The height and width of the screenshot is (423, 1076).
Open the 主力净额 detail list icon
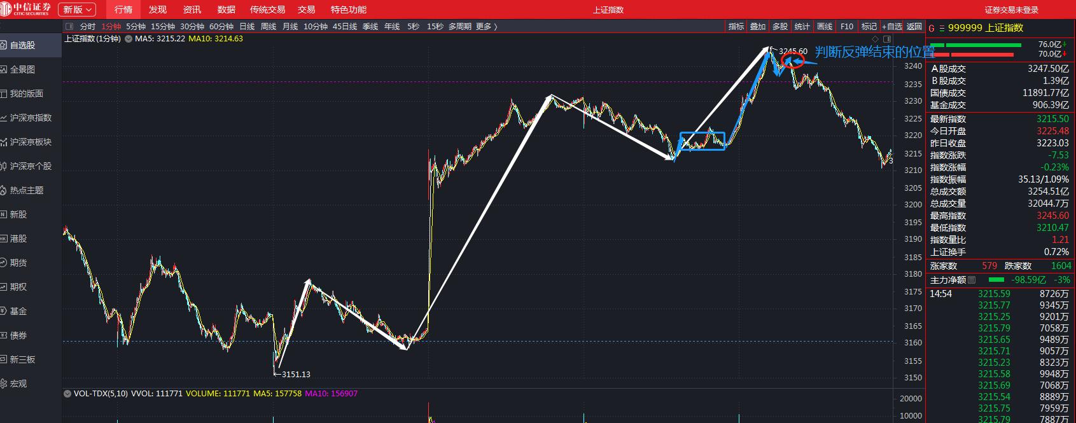(972, 280)
